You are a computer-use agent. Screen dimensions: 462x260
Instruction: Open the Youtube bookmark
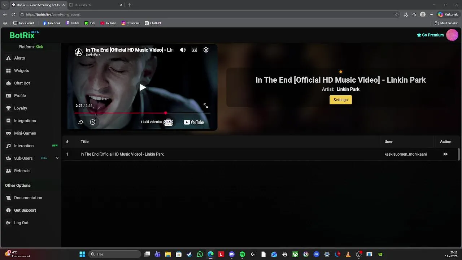[108, 23]
